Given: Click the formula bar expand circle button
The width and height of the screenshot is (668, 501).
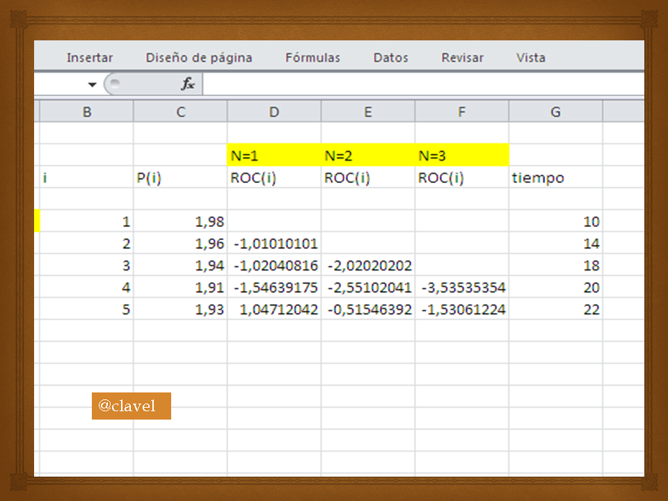Looking at the screenshot, I should [115, 83].
